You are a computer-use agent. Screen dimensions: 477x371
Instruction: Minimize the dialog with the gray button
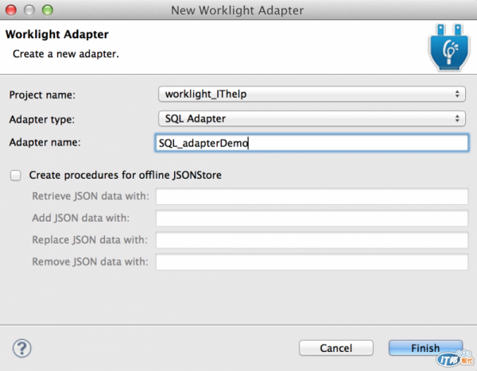click(29, 10)
